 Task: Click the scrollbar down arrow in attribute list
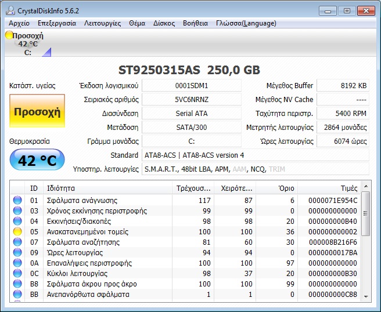point(366,296)
